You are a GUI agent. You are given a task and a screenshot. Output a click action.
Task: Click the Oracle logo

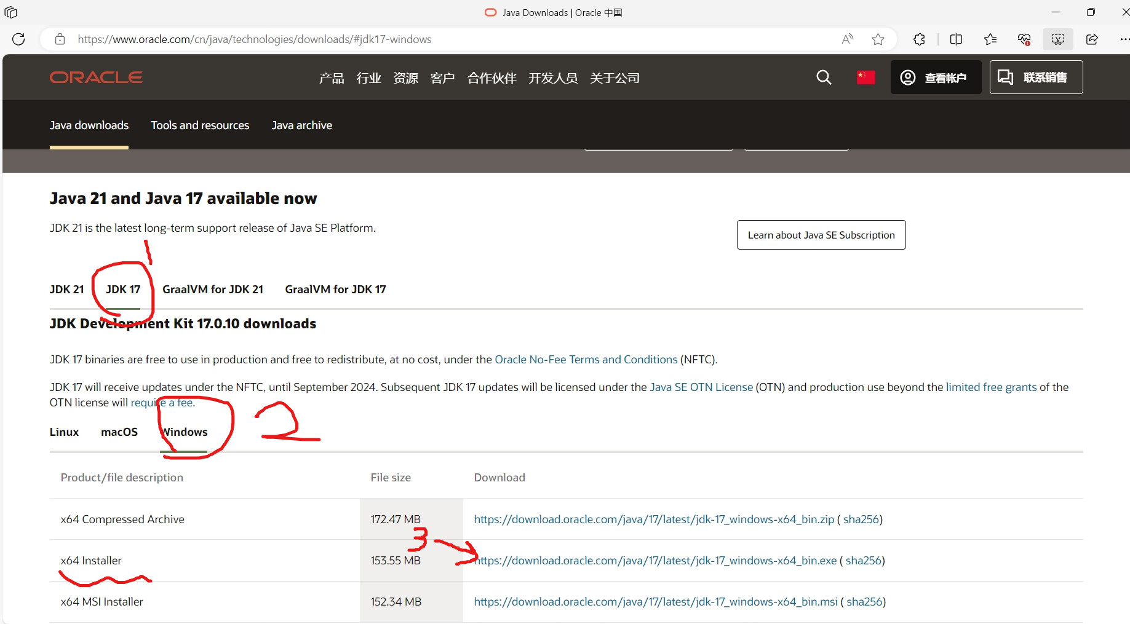[x=96, y=77]
